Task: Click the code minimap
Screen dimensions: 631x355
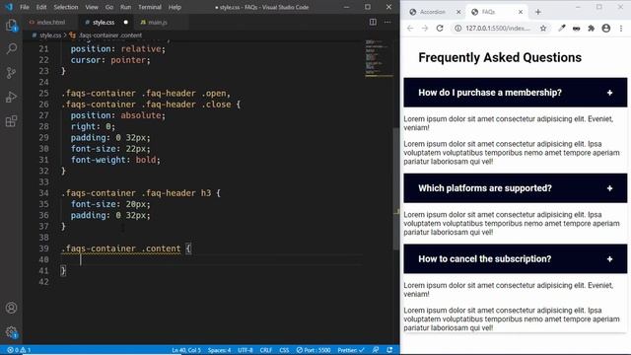Action: [379, 58]
